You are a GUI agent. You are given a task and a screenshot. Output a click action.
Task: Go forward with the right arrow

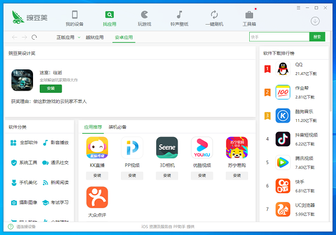25,37
